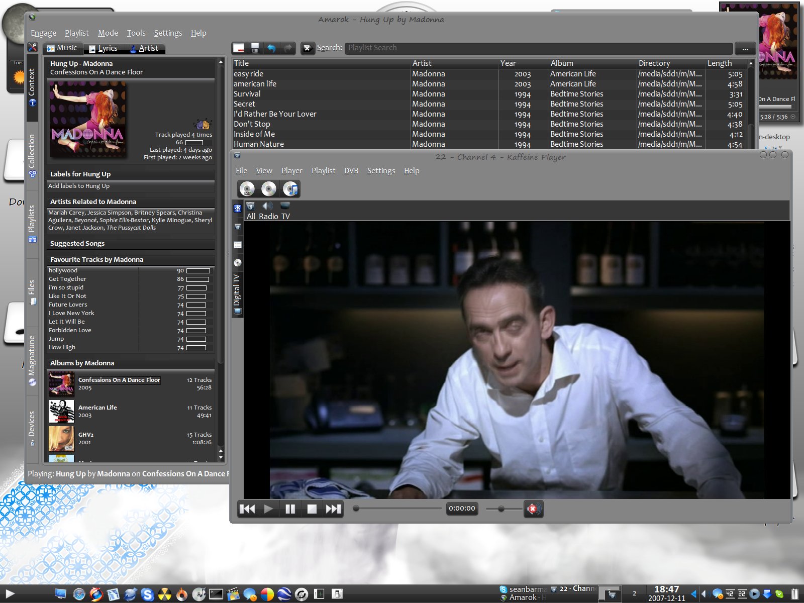Undo the last playlist change in Amarok
This screenshot has height=603, width=804.
coord(271,48)
